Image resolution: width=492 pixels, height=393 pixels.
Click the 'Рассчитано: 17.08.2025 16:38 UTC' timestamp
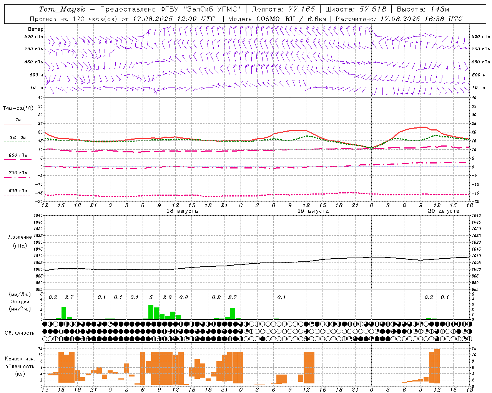(x=399, y=19)
